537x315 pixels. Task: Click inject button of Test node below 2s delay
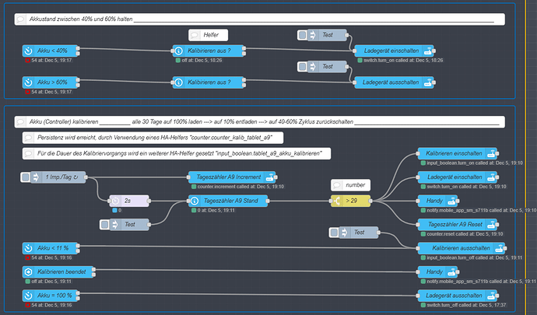click(x=104, y=225)
